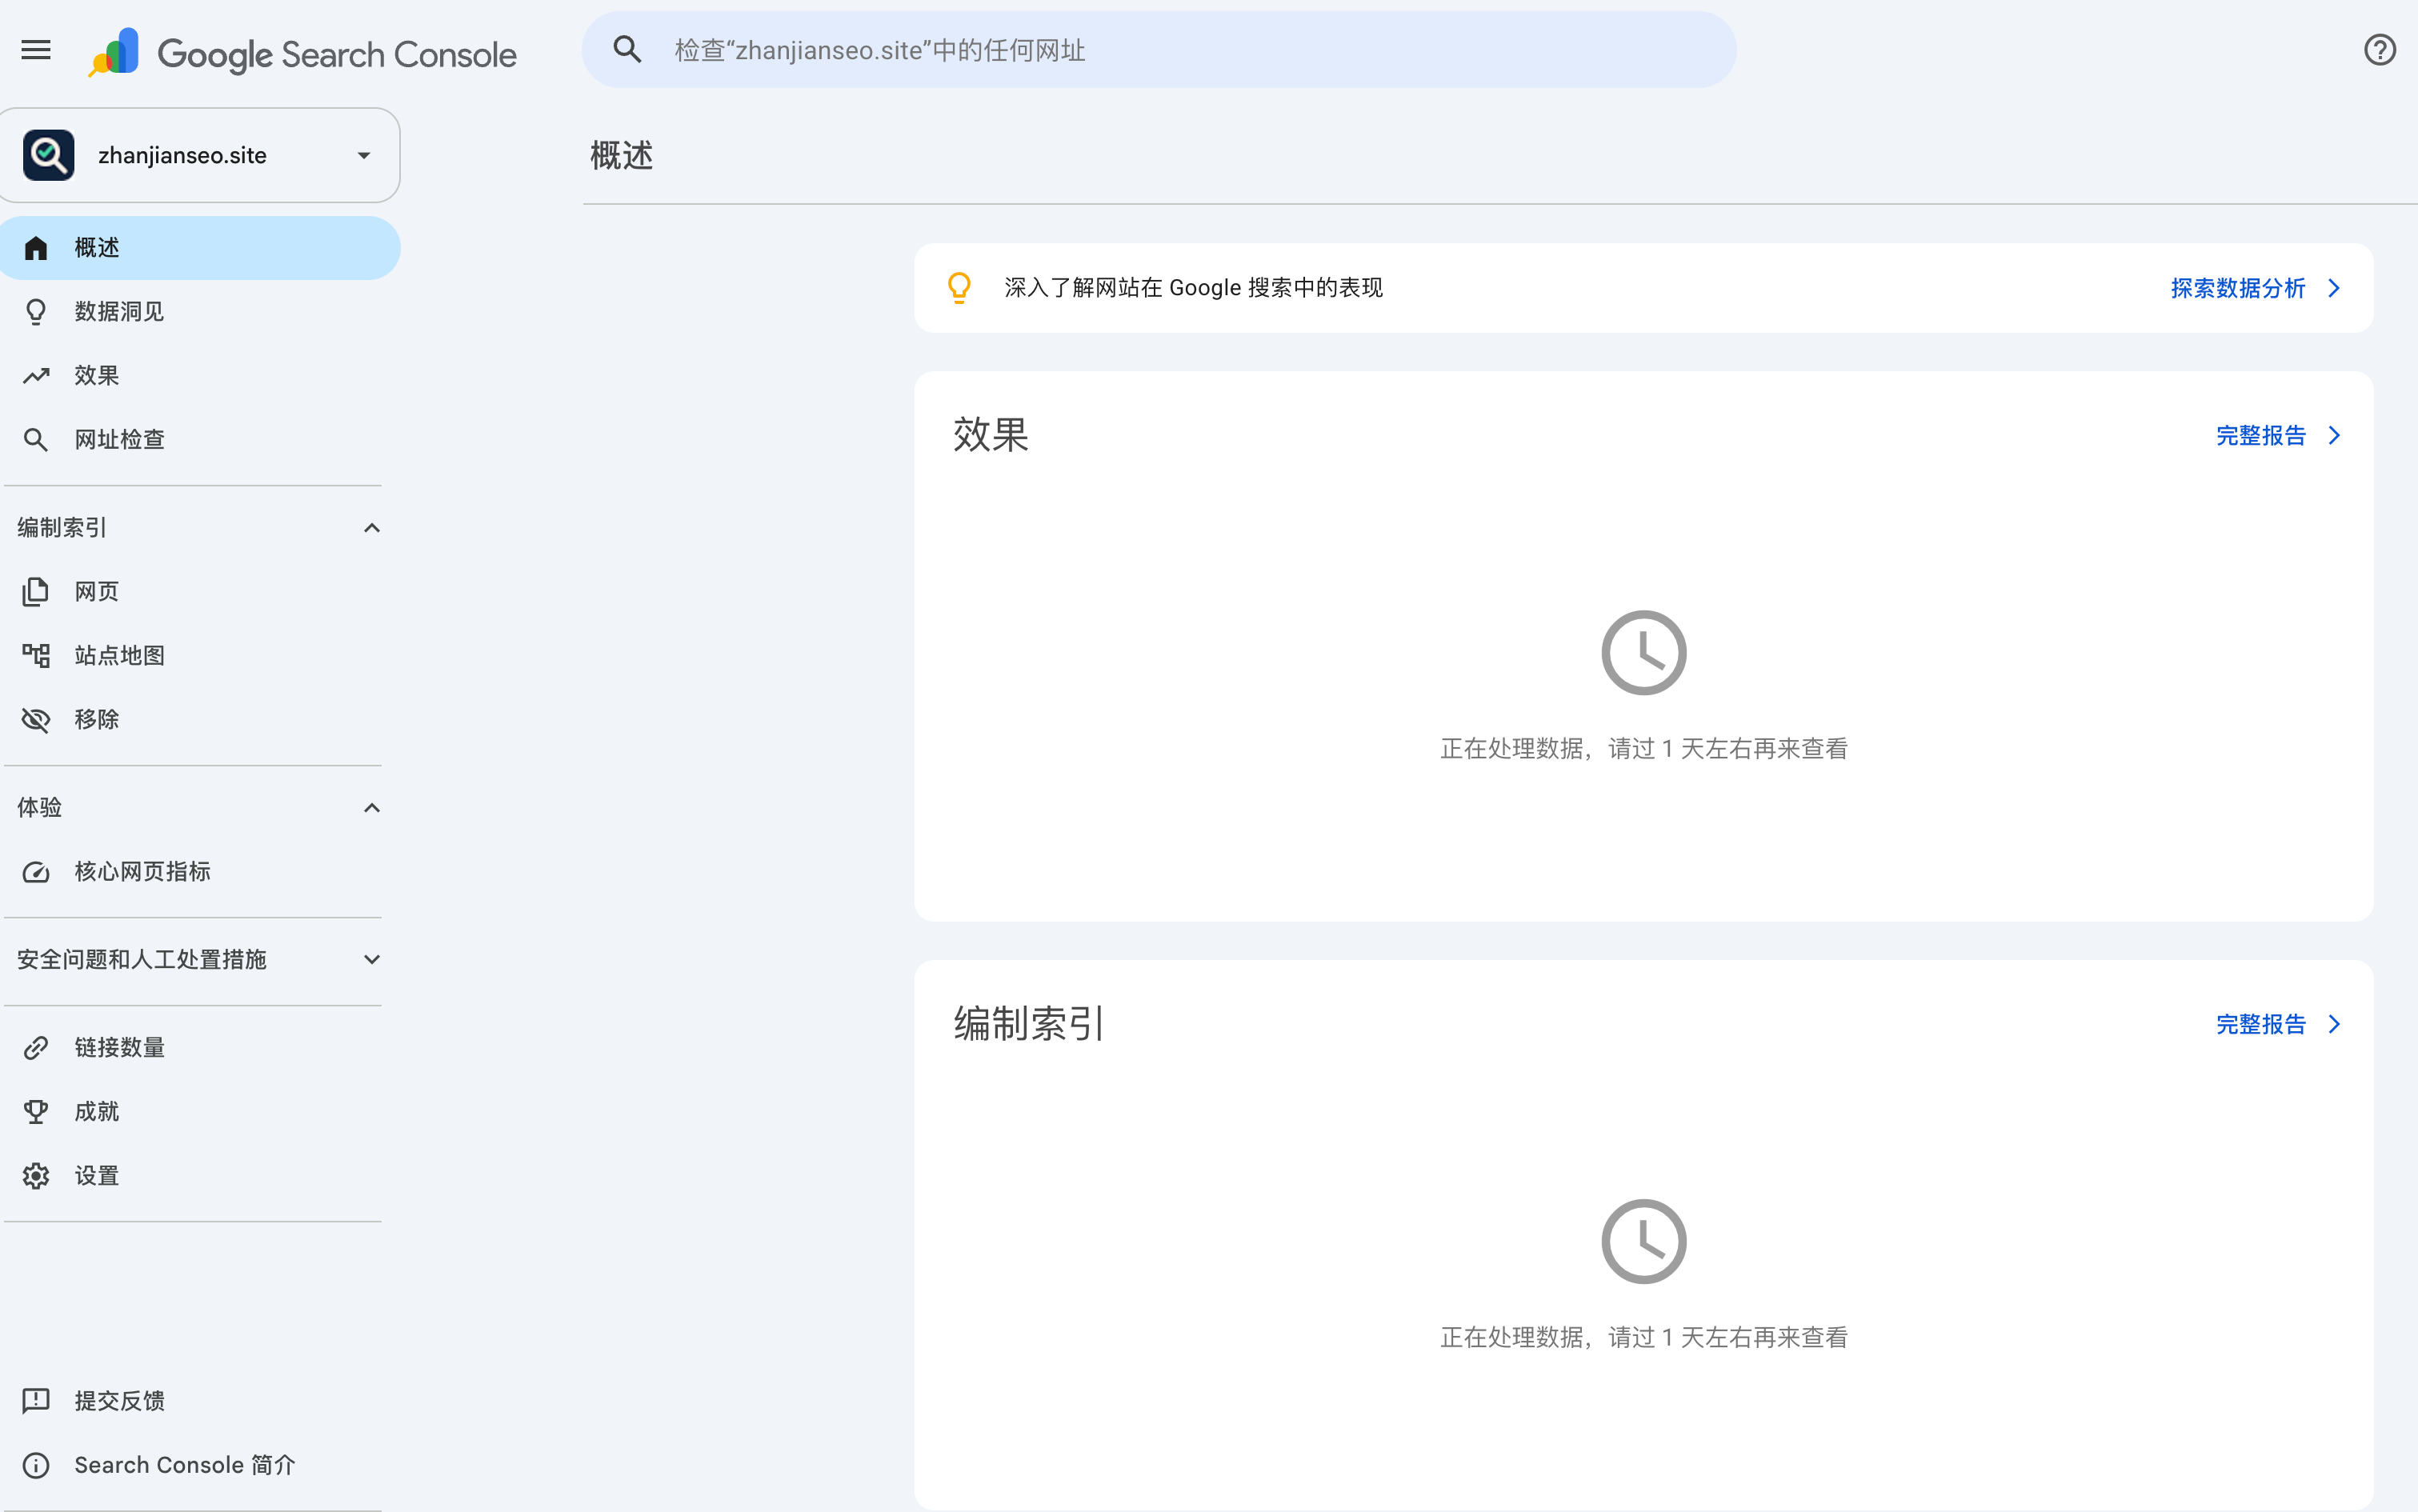The height and width of the screenshot is (1512, 2418).
Task: Click the sitemap icon beside 站点地图
Action: (x=36, y=656)
